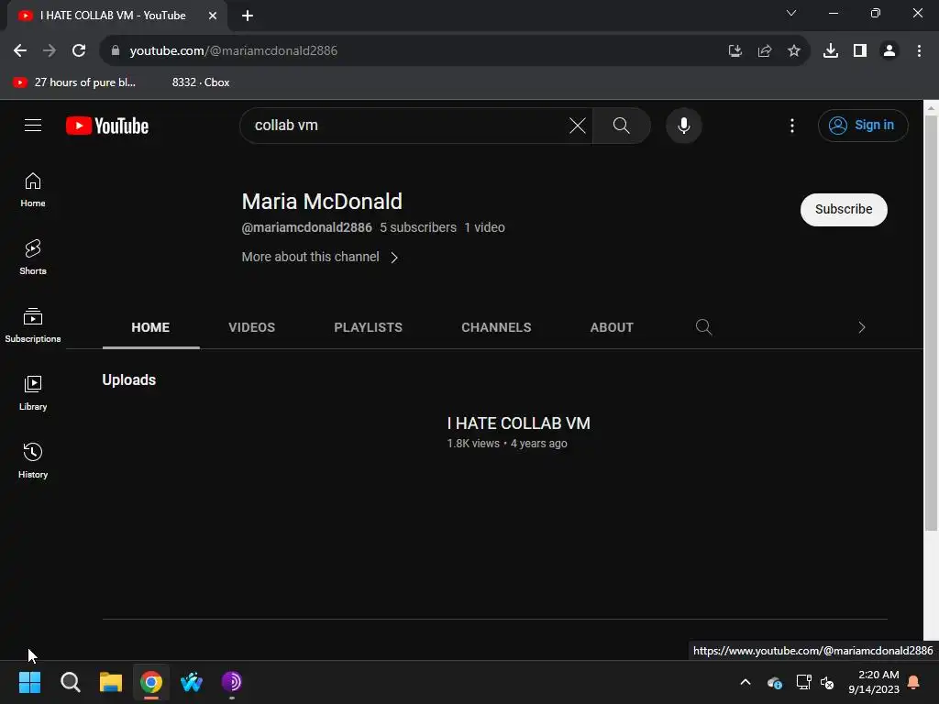939x704 pixels.
Task: Open the YouTube guide hamburger menu
Action: coord(33,125)
